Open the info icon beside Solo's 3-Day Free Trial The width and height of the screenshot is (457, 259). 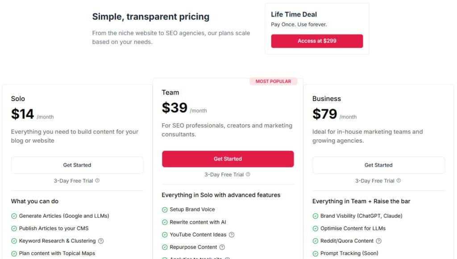pos(98,181)
